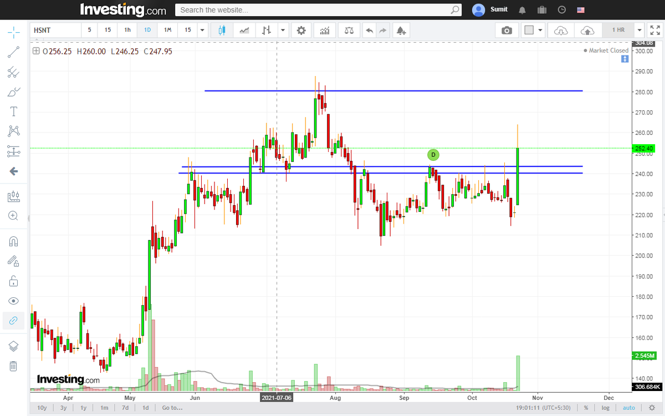Select the bar chart style button
Screen dimensions: 665x416
[267, 30]
